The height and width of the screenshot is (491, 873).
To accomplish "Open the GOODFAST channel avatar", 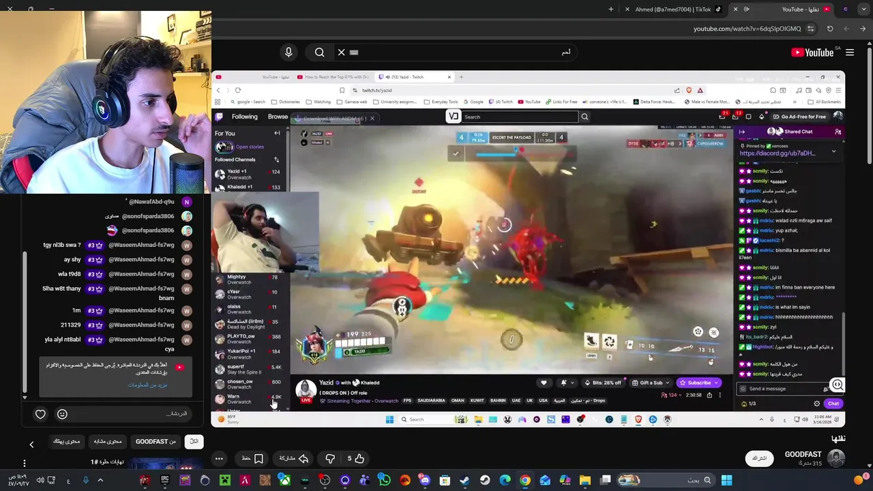I will (x=836, y=458).
